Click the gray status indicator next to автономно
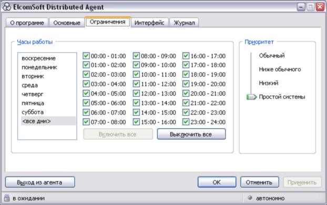The height and width of the screenshot is (205, 327). pos(250,198)
